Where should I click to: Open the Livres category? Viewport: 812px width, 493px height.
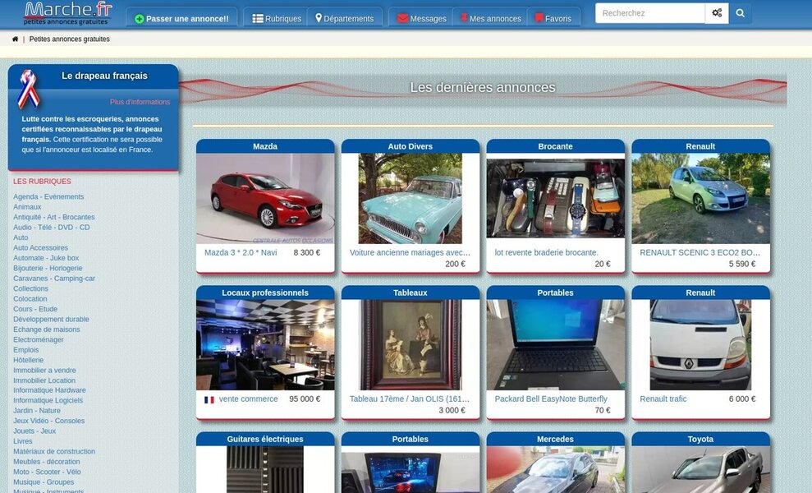coord(23,441)
